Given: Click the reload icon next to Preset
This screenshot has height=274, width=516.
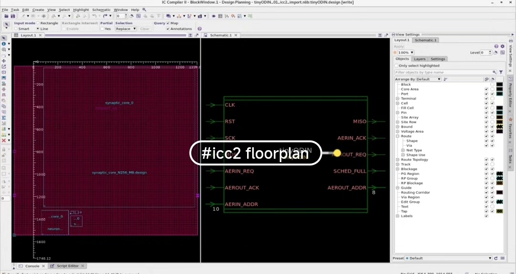Looking at the screenshot, I should [496, 259].
